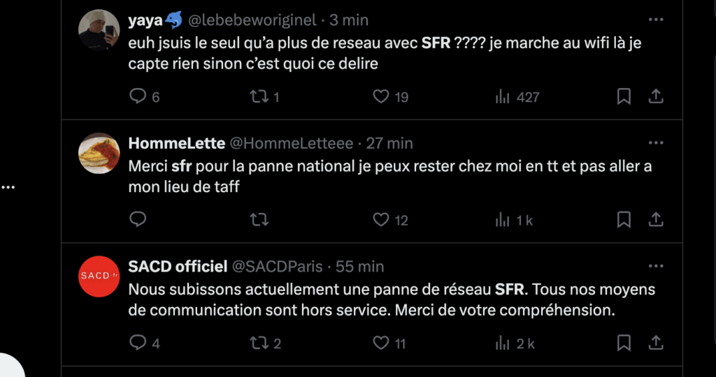The width and height of the screenshot is (716, 377).
Task: Click HommeLette's profile picture
Action: 99,154
